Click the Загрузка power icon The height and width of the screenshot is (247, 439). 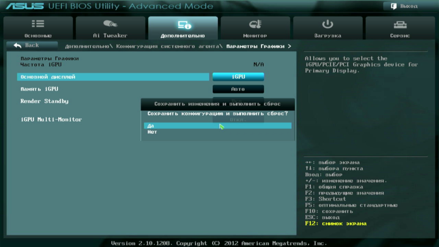pyautogui.click(x=328, y=24)
